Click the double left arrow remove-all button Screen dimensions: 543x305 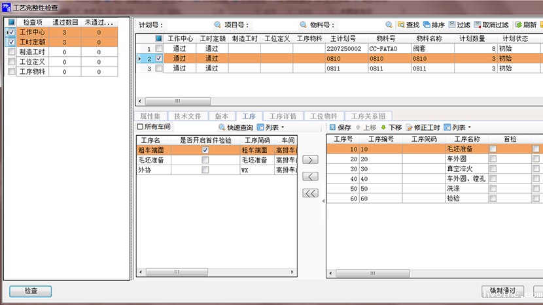pos(310,193)
